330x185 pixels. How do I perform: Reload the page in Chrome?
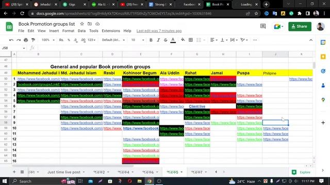click(x=22, y=13)
